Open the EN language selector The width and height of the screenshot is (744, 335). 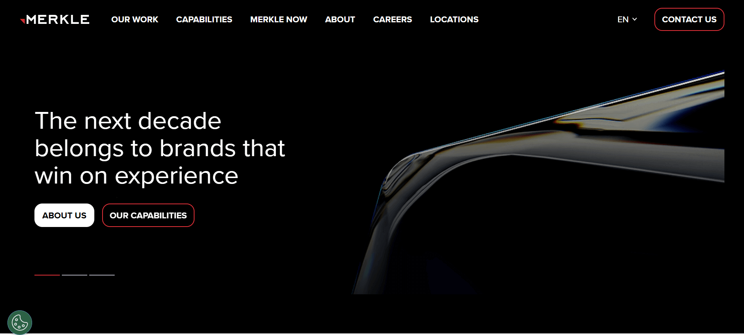(x=627, y=19)
